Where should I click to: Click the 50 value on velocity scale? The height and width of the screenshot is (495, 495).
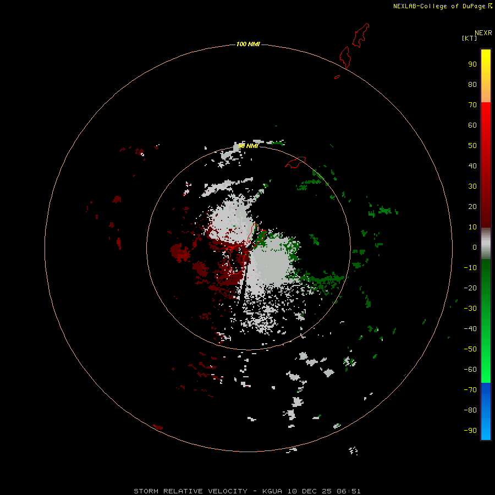pyautogui.click(x=472, y=146)
